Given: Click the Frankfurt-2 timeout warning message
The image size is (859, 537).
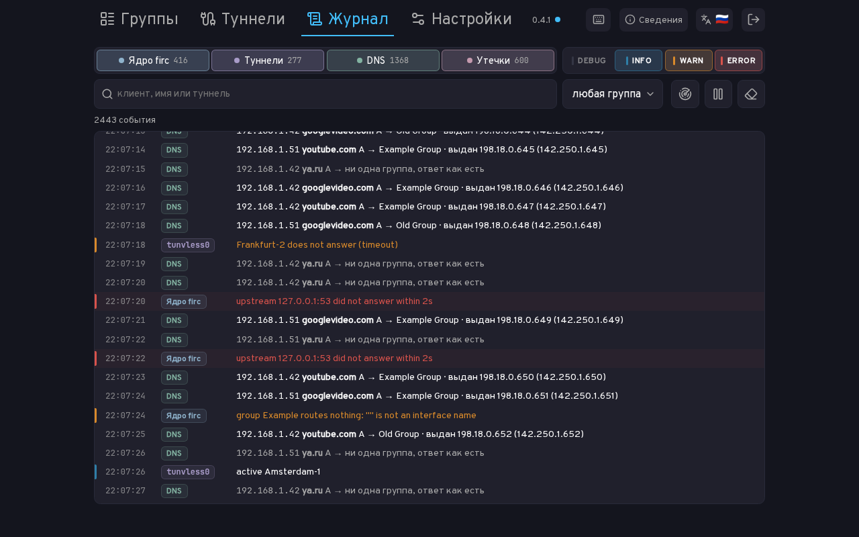Looking at the screenshot, I should (x=317, y=244).
